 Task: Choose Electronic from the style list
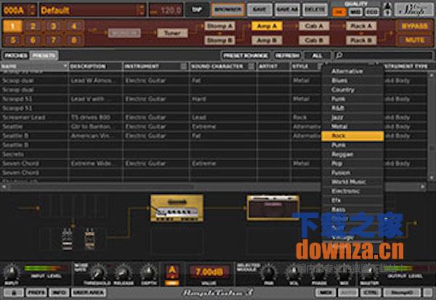click(x=352, y=191)
